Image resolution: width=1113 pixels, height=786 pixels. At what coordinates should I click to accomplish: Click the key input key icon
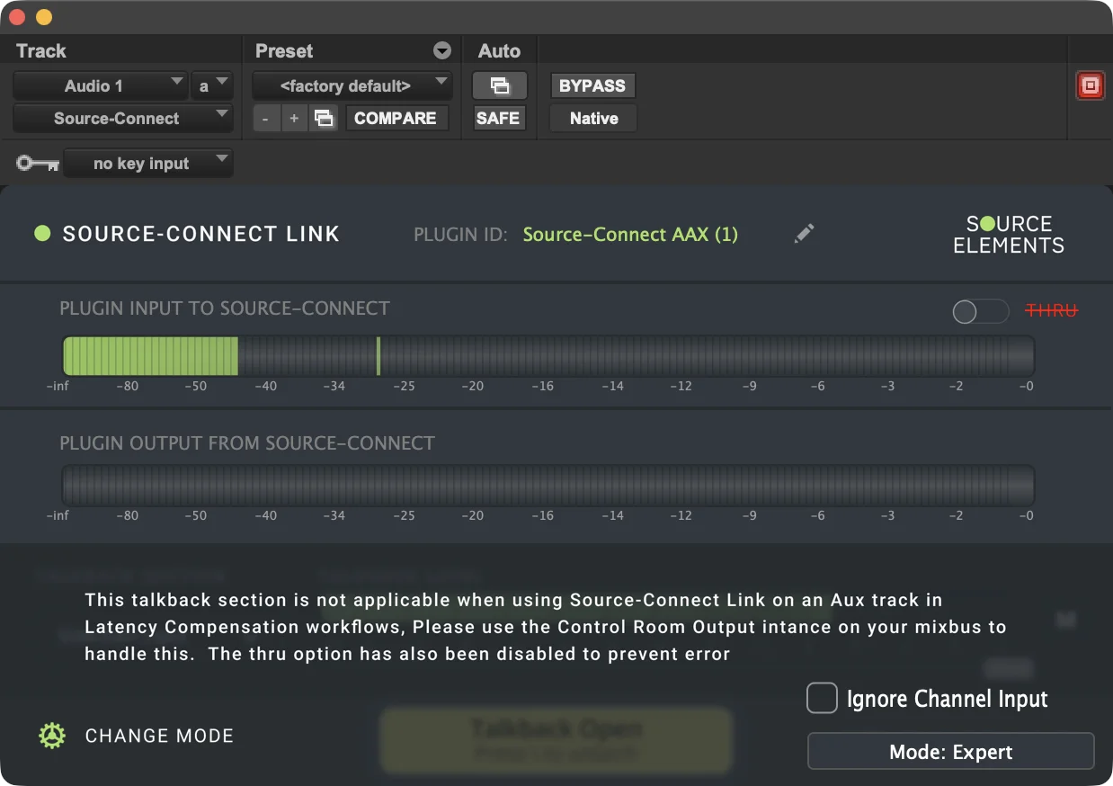(38, 164)
